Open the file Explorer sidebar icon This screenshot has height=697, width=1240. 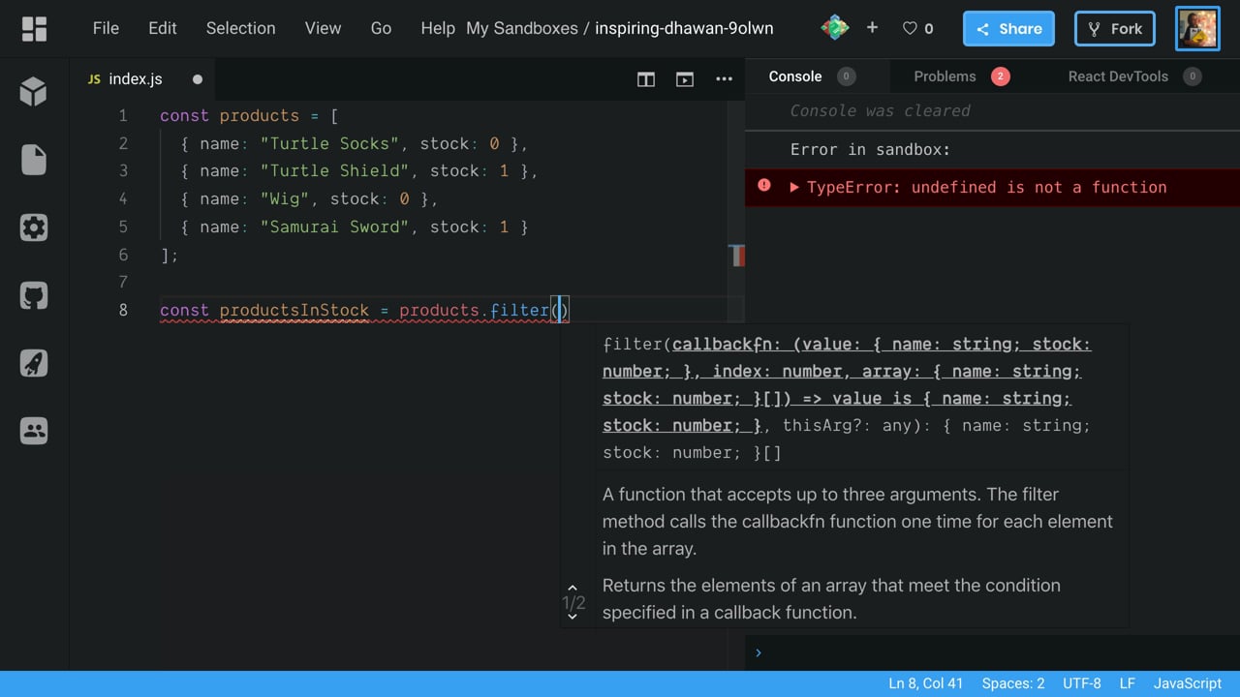click(x=34, y=160)
